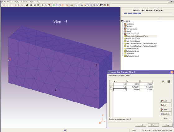The height and width of the screenshot is (132, 174).
Task: Select Optimization Results tree step
Action: (132, 56)
